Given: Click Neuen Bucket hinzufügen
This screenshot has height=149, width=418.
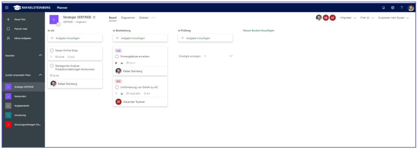Looking at the screenshot, I should [258, 30].
